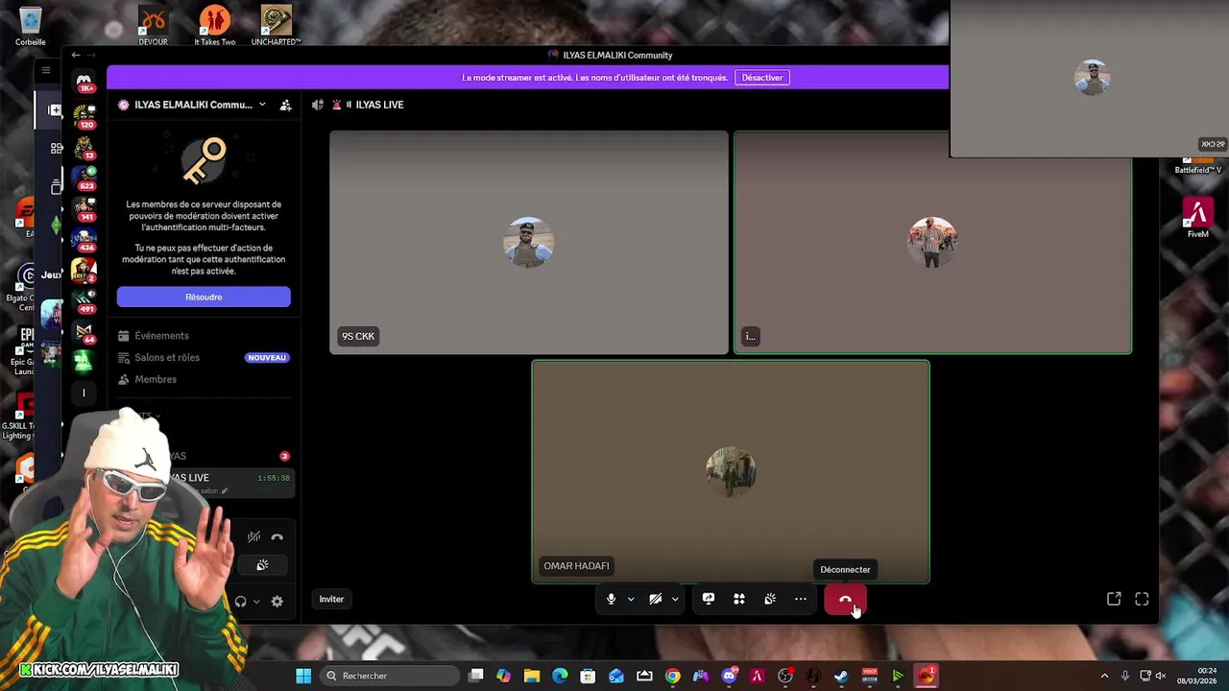Open server with 491 notifications
This screenshot has height=691, width=1229.
(84, 300)
